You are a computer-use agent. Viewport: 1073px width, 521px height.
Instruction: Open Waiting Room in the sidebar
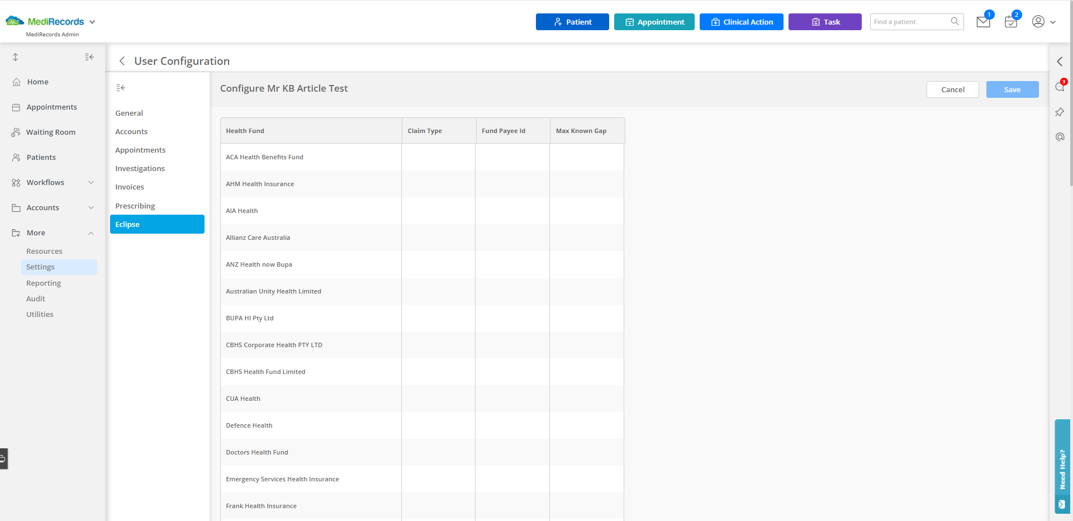(50, 132)
